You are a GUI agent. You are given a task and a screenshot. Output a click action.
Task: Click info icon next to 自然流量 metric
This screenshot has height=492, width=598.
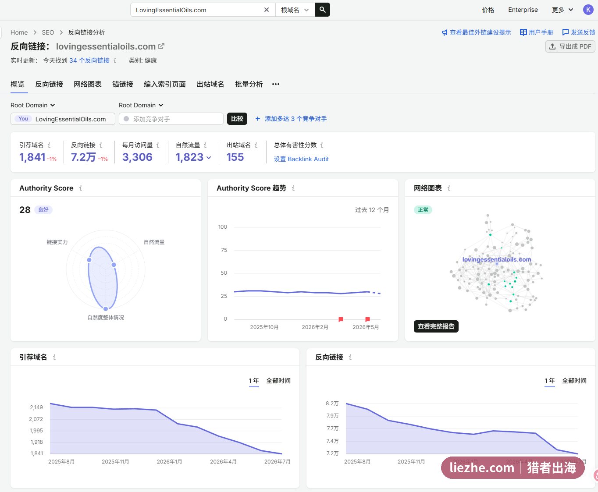tap(205, 145)
